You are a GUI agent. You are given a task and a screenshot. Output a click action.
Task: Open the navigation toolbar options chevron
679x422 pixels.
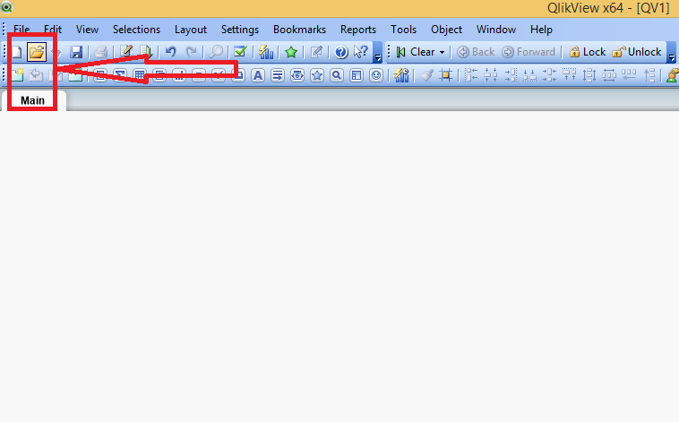672,53
